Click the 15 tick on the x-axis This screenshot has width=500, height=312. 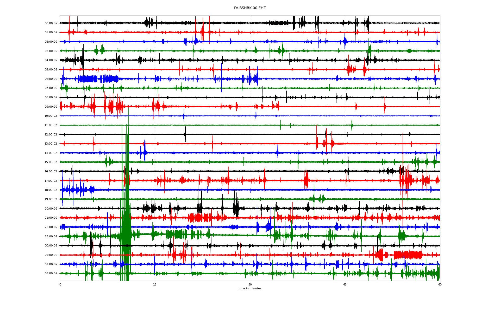155,284
